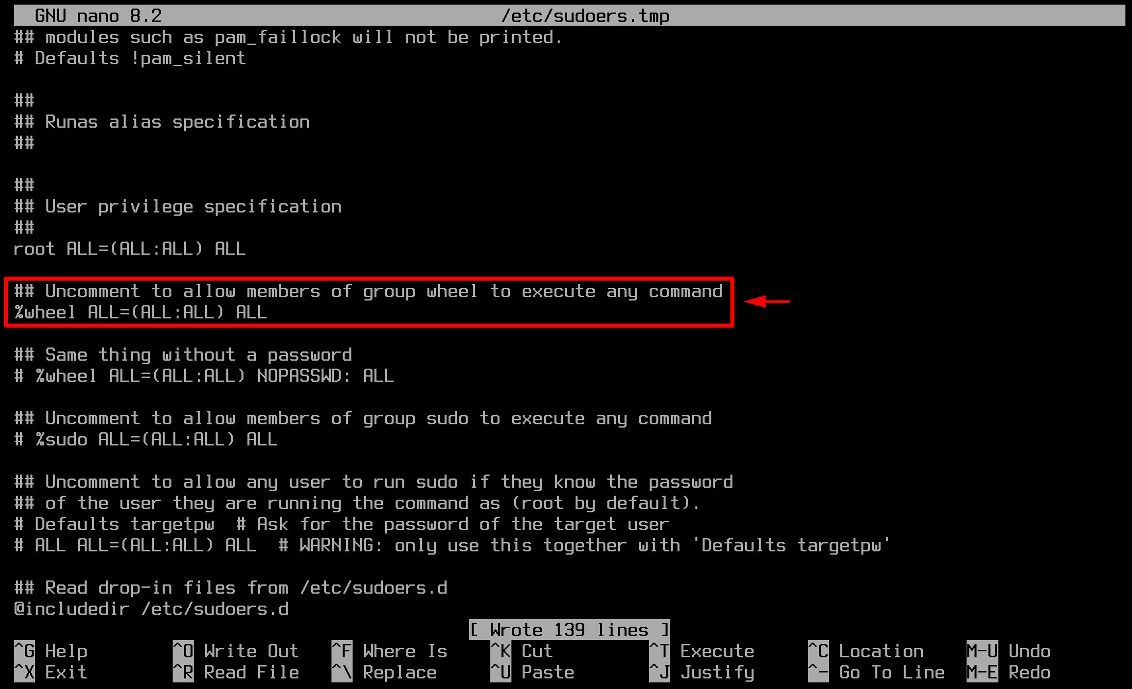The height and width of the screenshot is (689, 1132).
Task: Click the @includedir /etc/sudoers.d line
Action: [x=152, y=609]
